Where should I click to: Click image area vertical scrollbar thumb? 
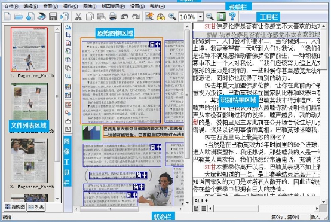[187, 94]
